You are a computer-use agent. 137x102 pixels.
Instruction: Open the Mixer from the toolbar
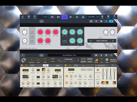coord(35,17)
